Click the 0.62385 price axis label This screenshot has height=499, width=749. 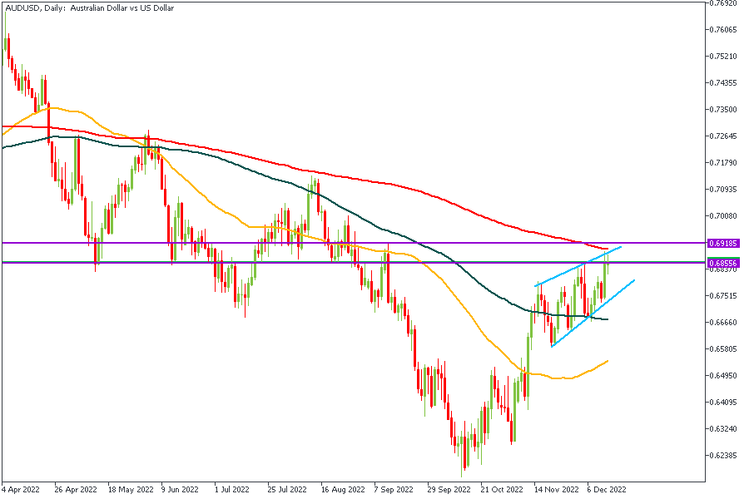[721, 456]
